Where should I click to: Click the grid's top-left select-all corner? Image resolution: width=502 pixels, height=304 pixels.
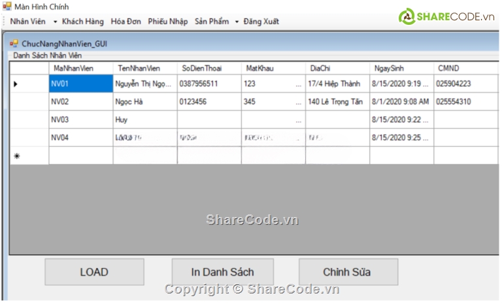click(x=29, y=68)
